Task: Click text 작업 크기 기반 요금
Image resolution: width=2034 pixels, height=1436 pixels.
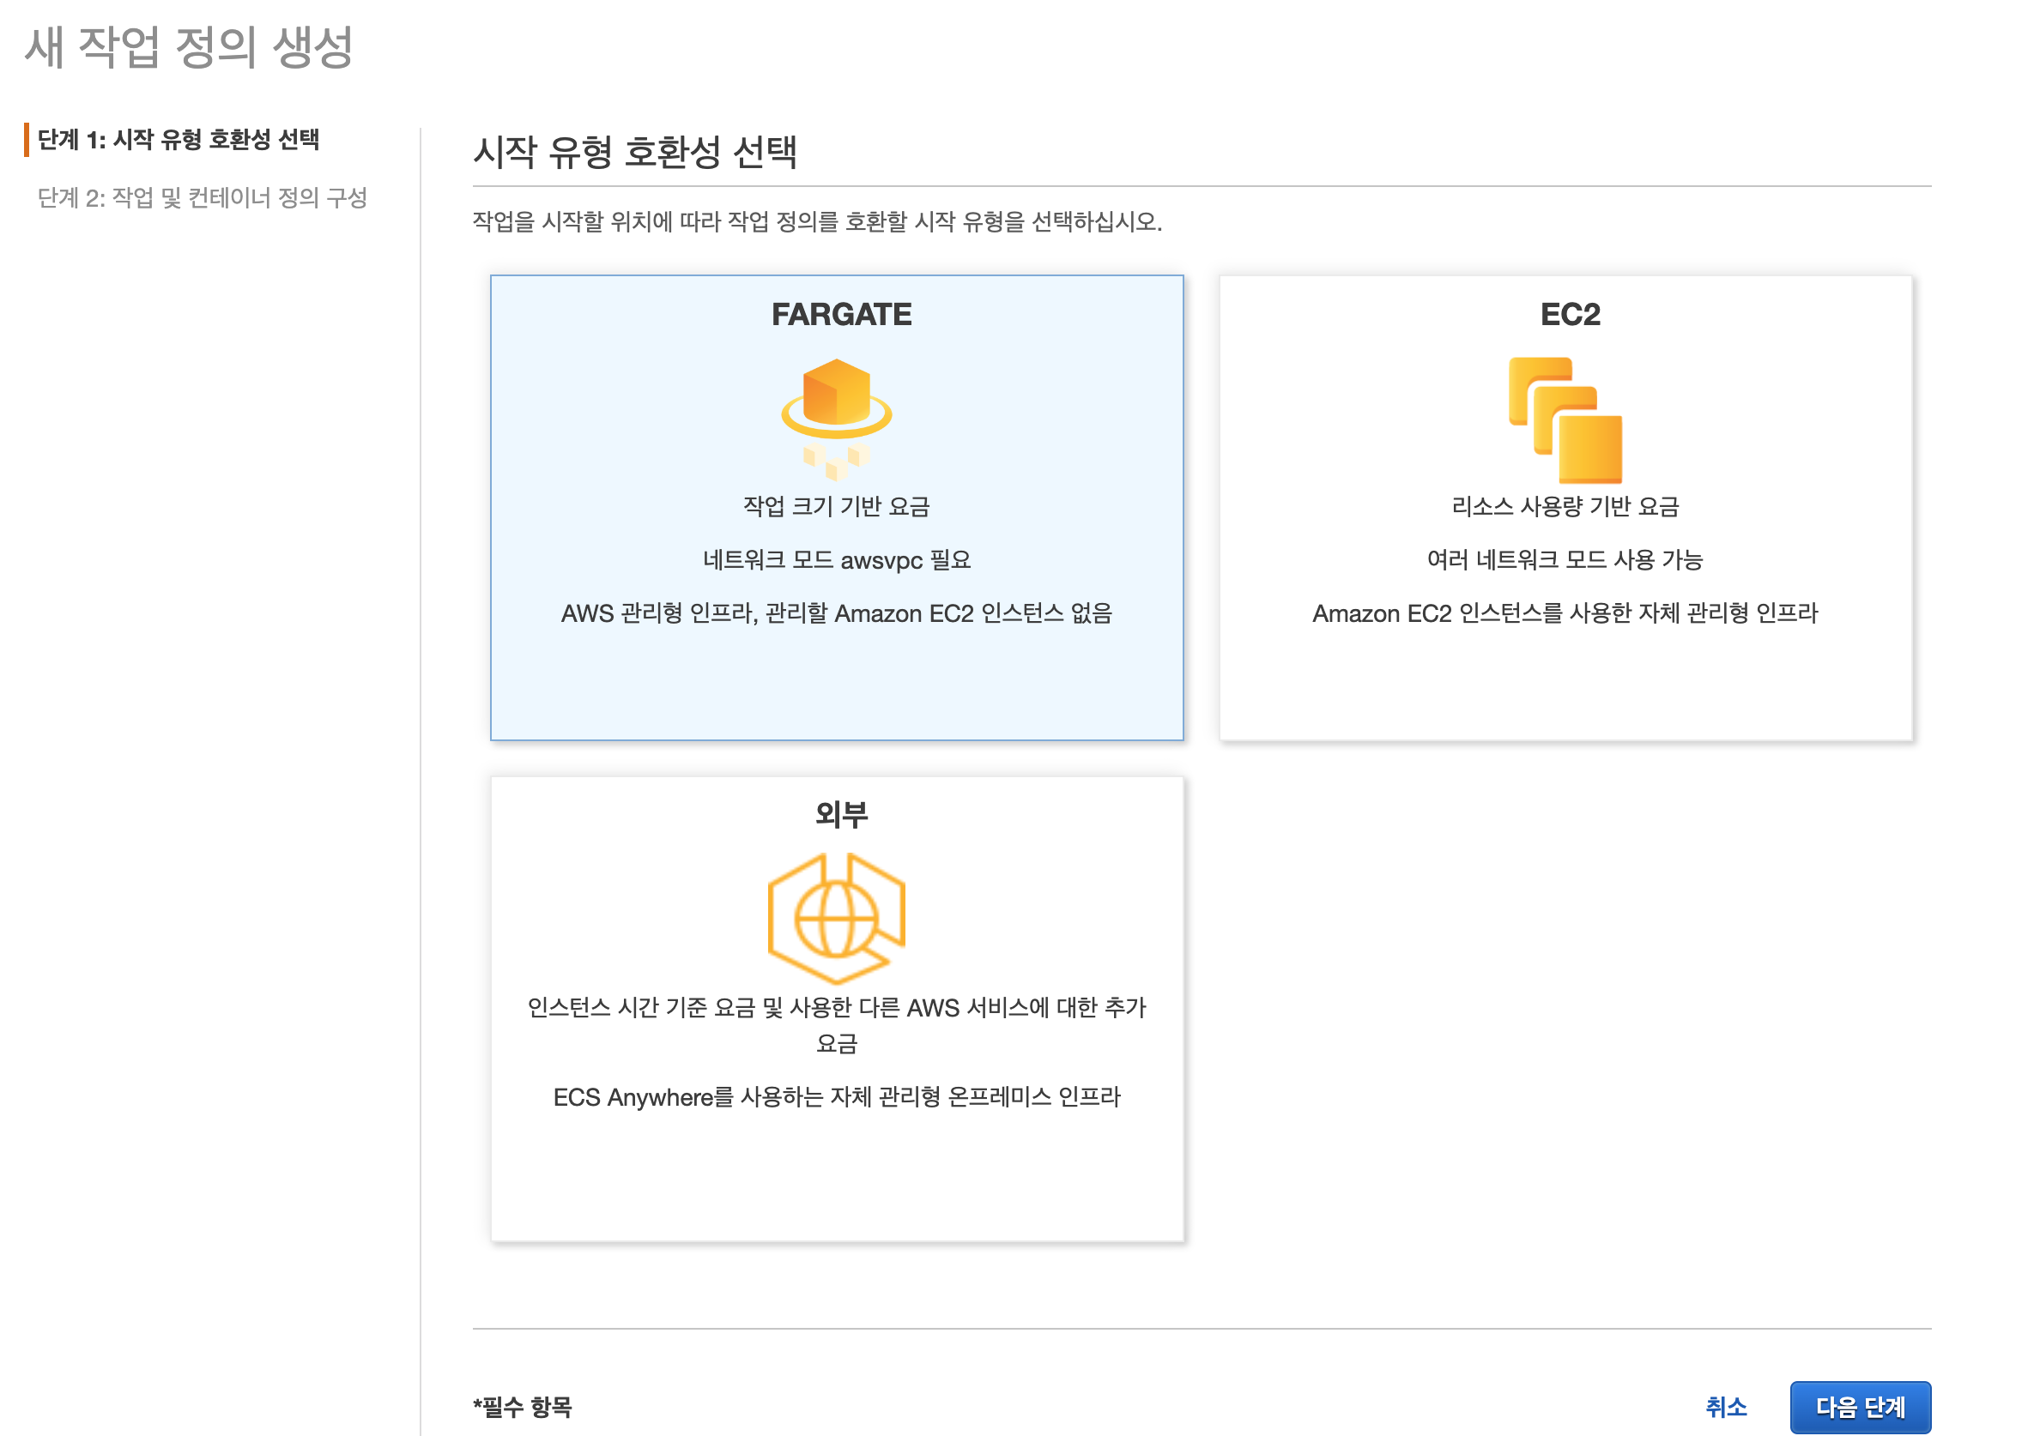Action: pos(836,506)
